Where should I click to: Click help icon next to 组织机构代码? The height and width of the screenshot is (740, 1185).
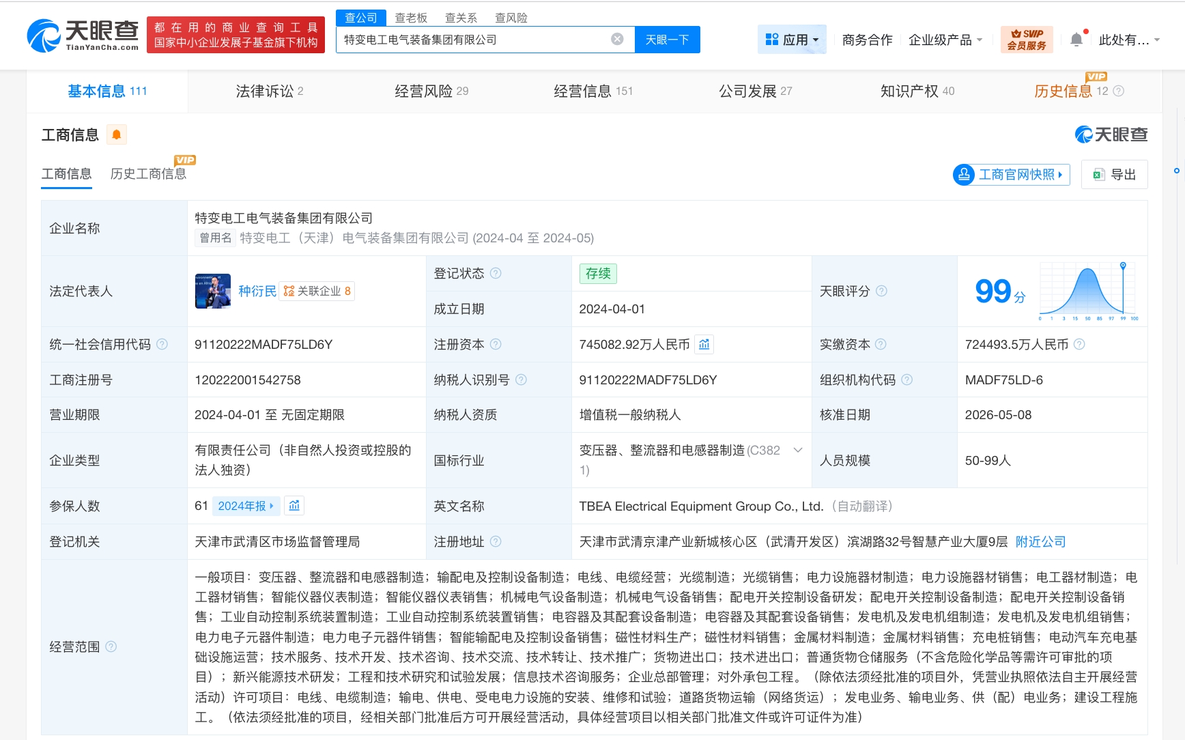(906, 380)
